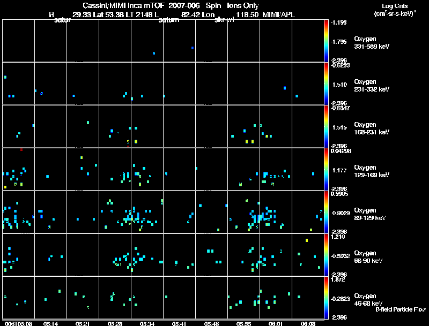Click the '05:55' time axis label
Image resolution: width=429 pixels, height=326 pixels.
click(244, 324)
